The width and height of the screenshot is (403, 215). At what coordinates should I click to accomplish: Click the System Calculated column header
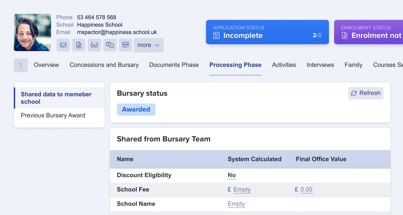coord(255,159)
